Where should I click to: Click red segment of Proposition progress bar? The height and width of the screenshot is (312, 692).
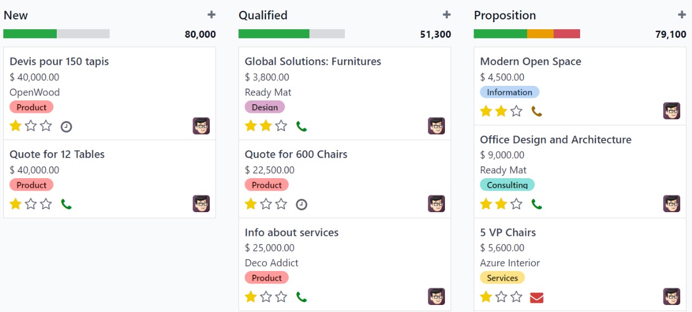(x=567, y=34)
